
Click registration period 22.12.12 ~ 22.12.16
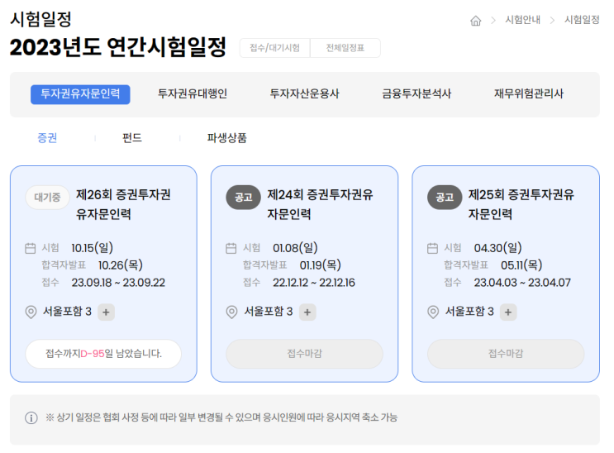(314, 283)
